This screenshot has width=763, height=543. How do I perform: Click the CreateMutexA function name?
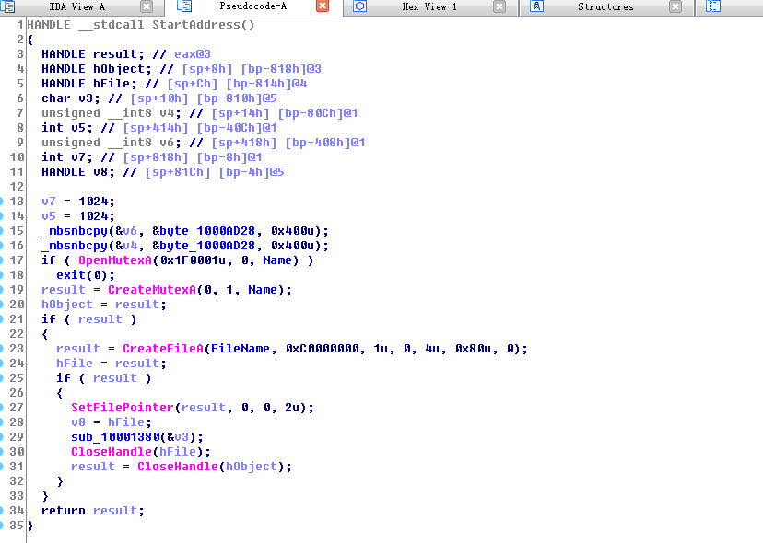tap(152, 290)
